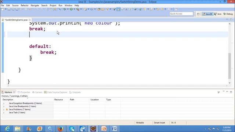The width and height of the screenshot is (235, 132).
Task: Click the Search flashlight icon
Action: pyautogui.click(x=107, y=9)
